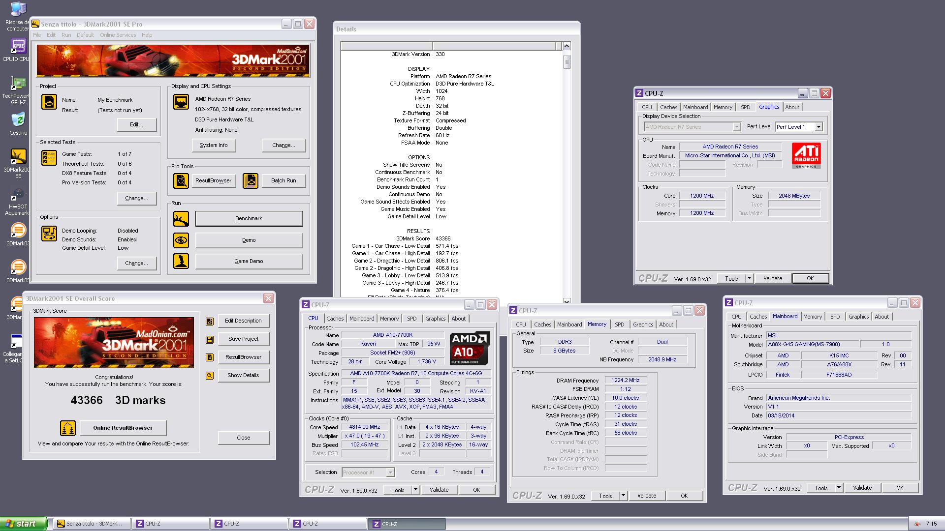Switch to About tab in Graphics window
The height and width of the screenshot is (531, 945).
(792, 107)
